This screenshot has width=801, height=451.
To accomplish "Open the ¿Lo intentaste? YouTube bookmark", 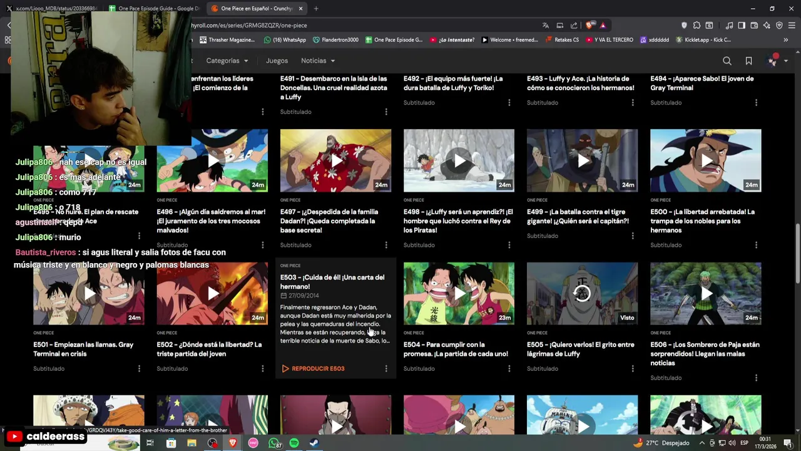I will click(452, 39).
